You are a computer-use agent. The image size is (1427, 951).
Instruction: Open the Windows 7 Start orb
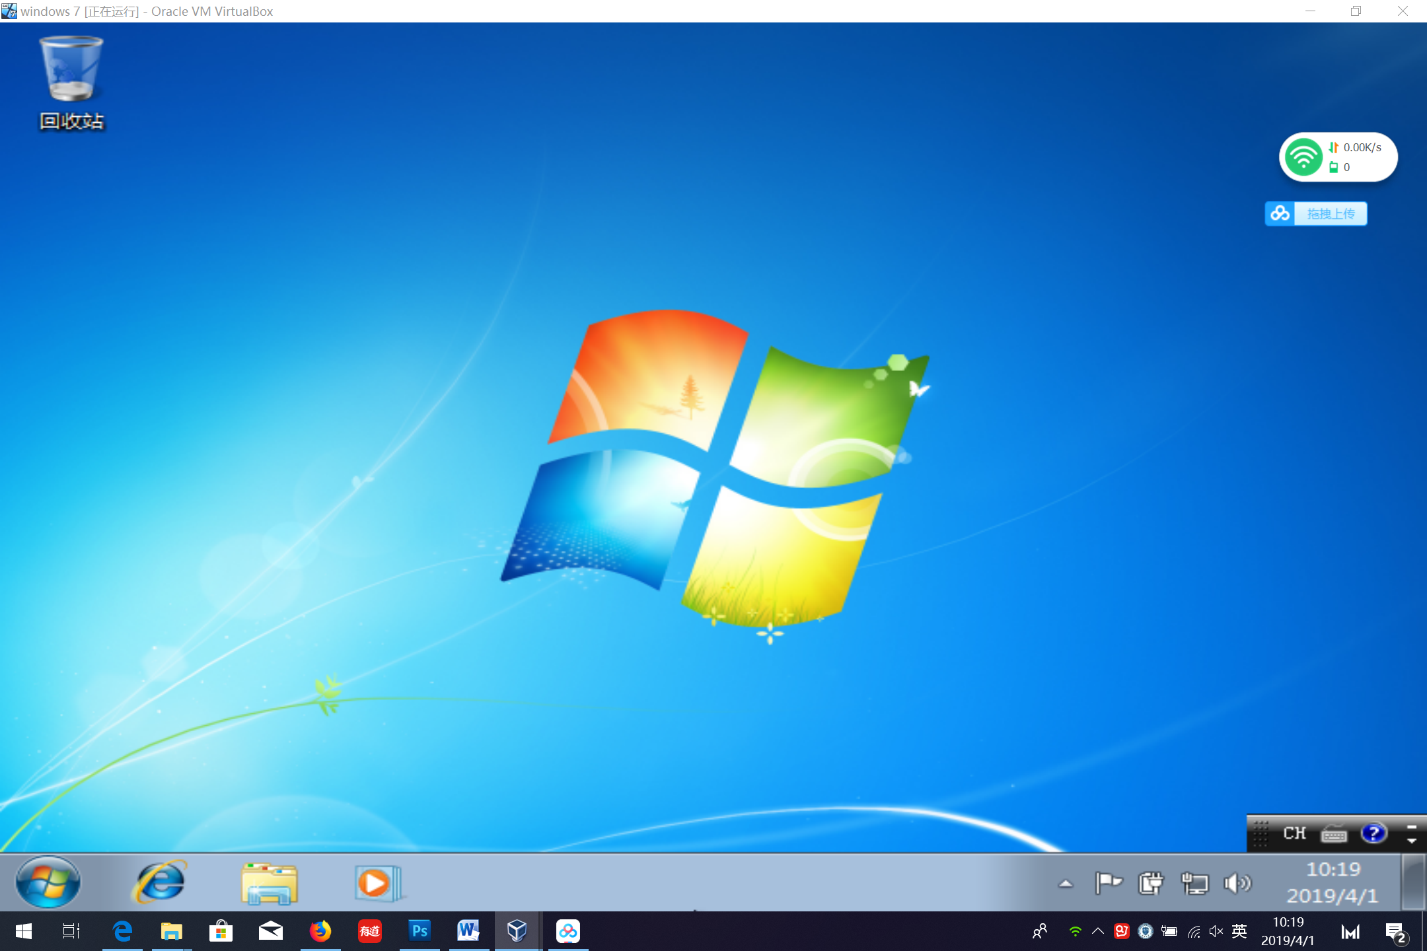48,882
